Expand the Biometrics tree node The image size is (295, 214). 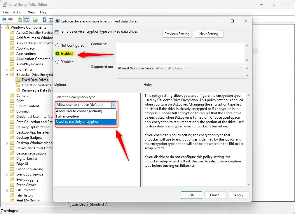pyautogui.click(x=7, y=70)
